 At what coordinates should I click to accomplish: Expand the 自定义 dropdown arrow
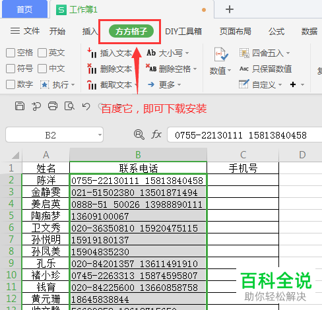click(280, 84)
